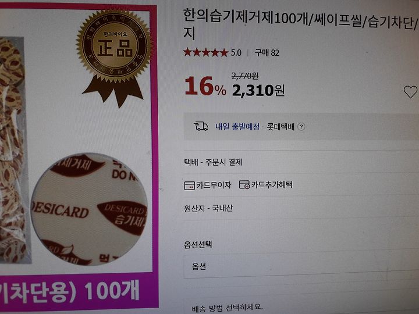Open the 카드추가혜택 card benefits link
419x314 pixels.
click(272, 184)
